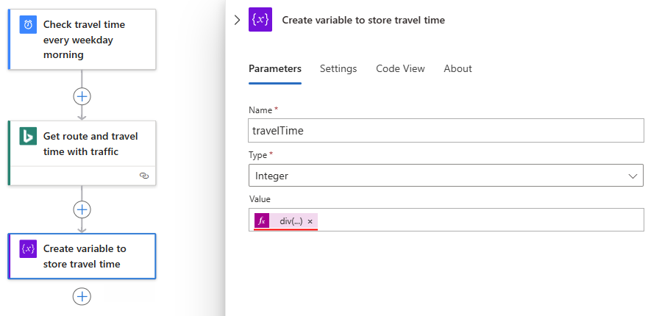Select the Check travel time trigger card
This screenshot has height=316, width=662.
[88, 40]
